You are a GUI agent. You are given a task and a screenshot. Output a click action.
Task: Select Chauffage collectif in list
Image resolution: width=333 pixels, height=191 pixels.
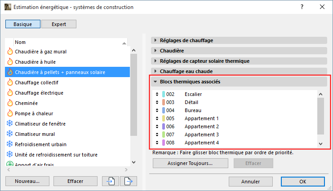click(67, 82)
